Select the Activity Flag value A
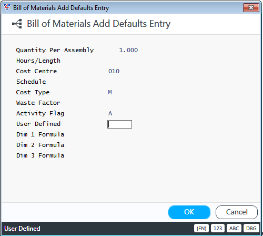 [x=110, y=113]
